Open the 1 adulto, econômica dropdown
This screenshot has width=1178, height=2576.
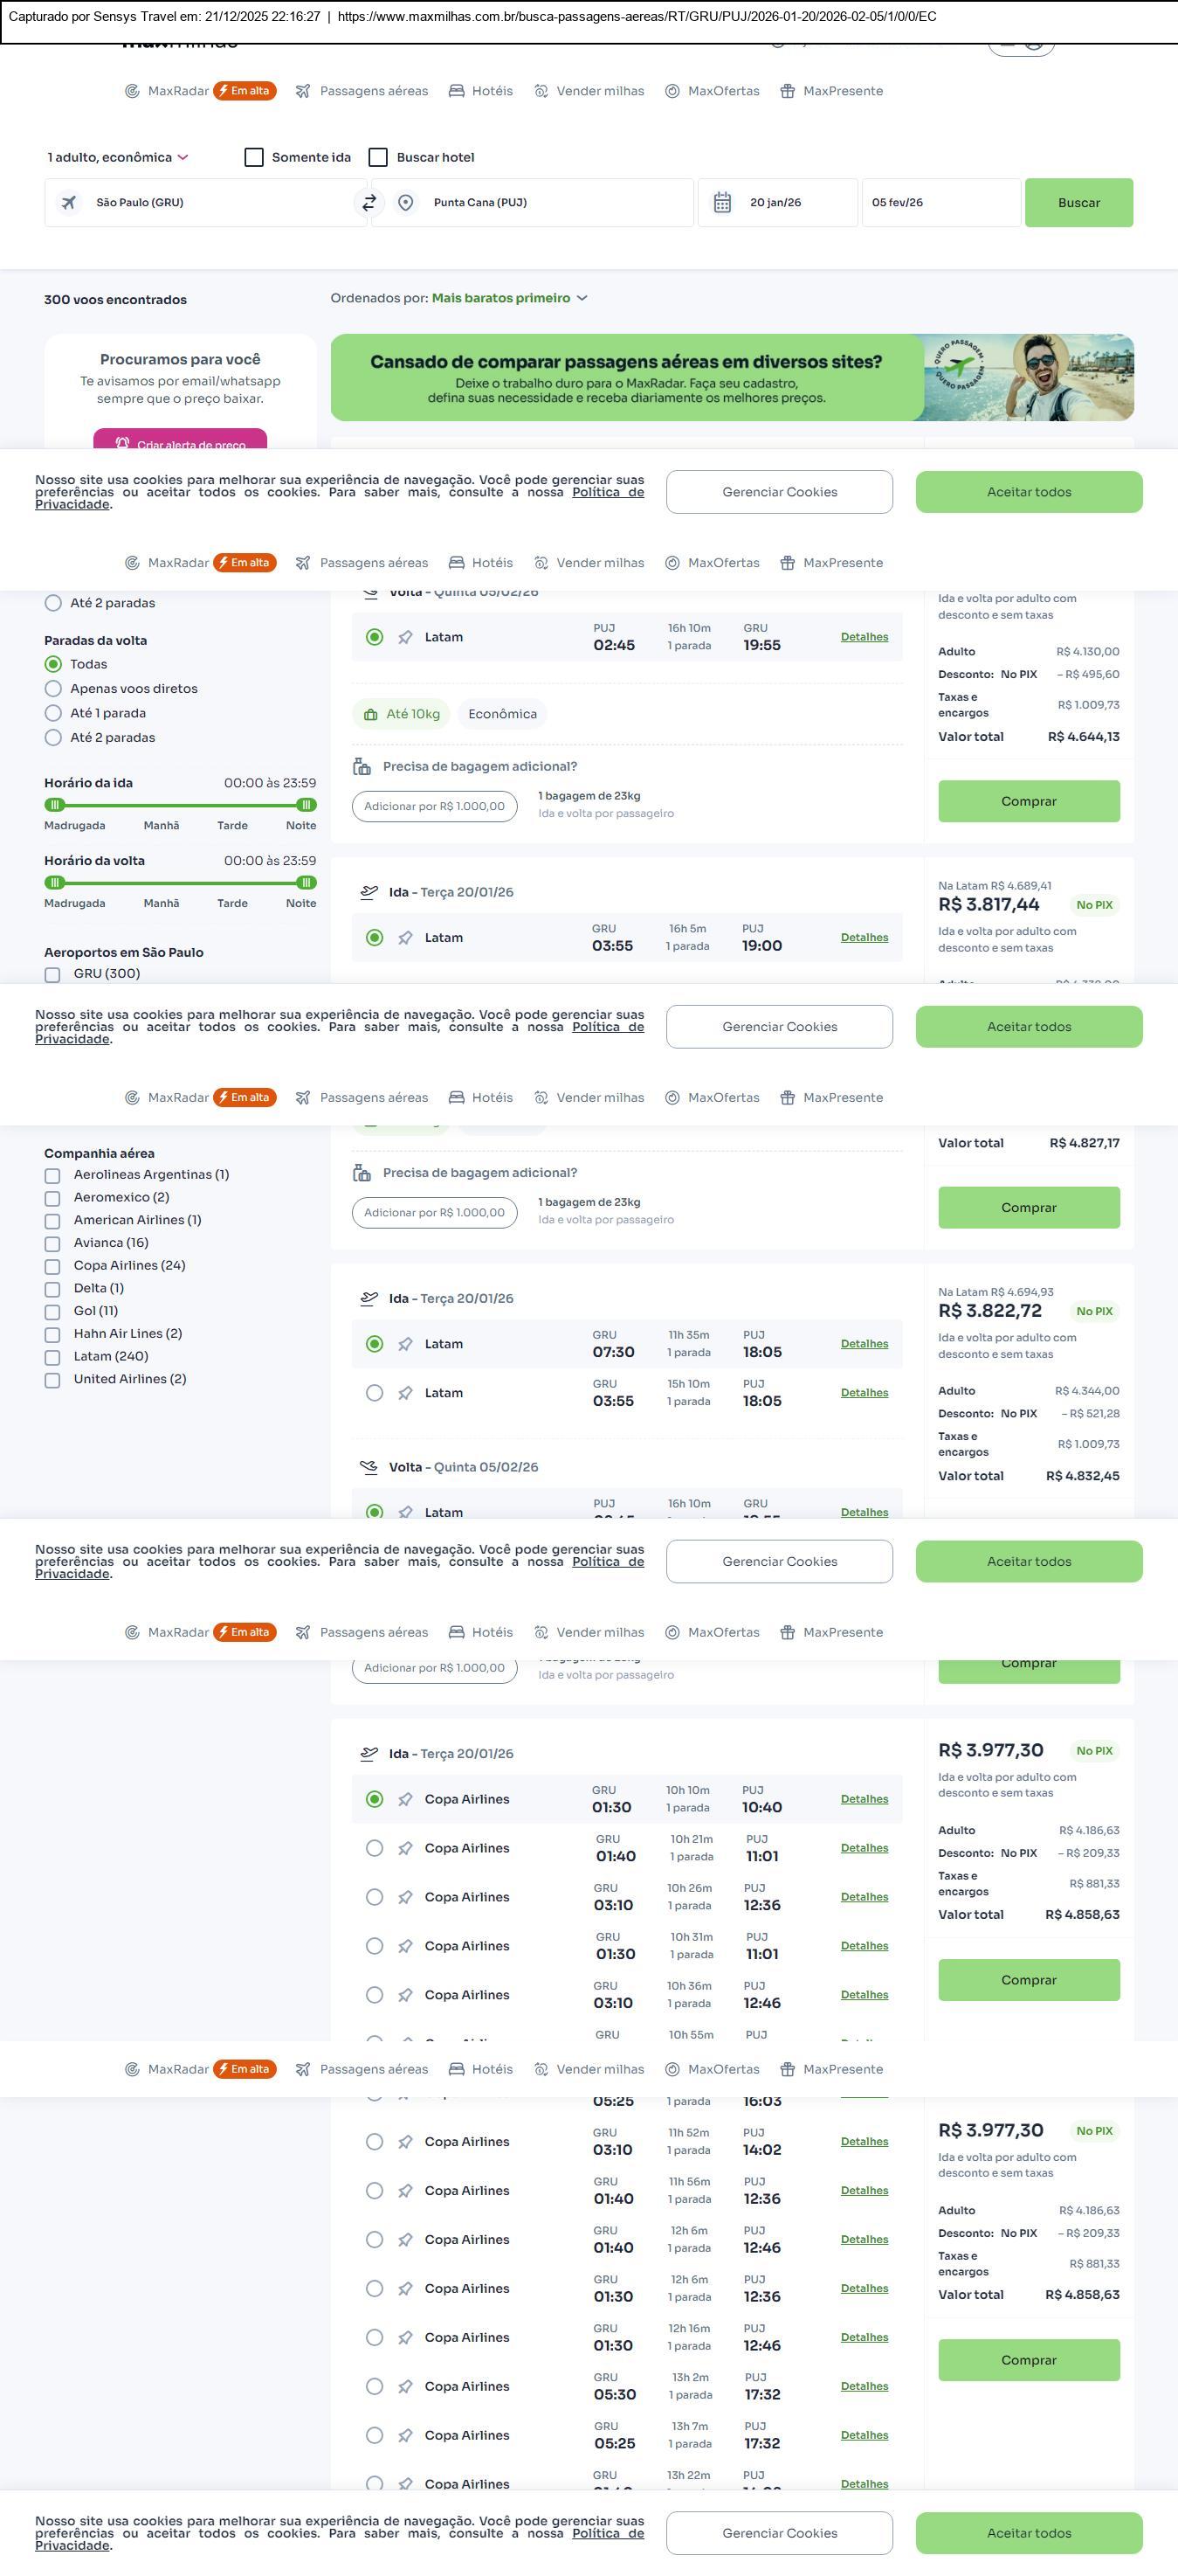coord(118,158)
